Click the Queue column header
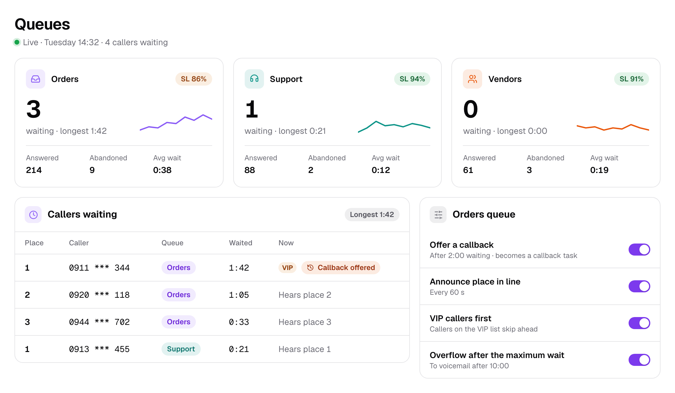This screenshot has height=393, width=675. [172, 243]
